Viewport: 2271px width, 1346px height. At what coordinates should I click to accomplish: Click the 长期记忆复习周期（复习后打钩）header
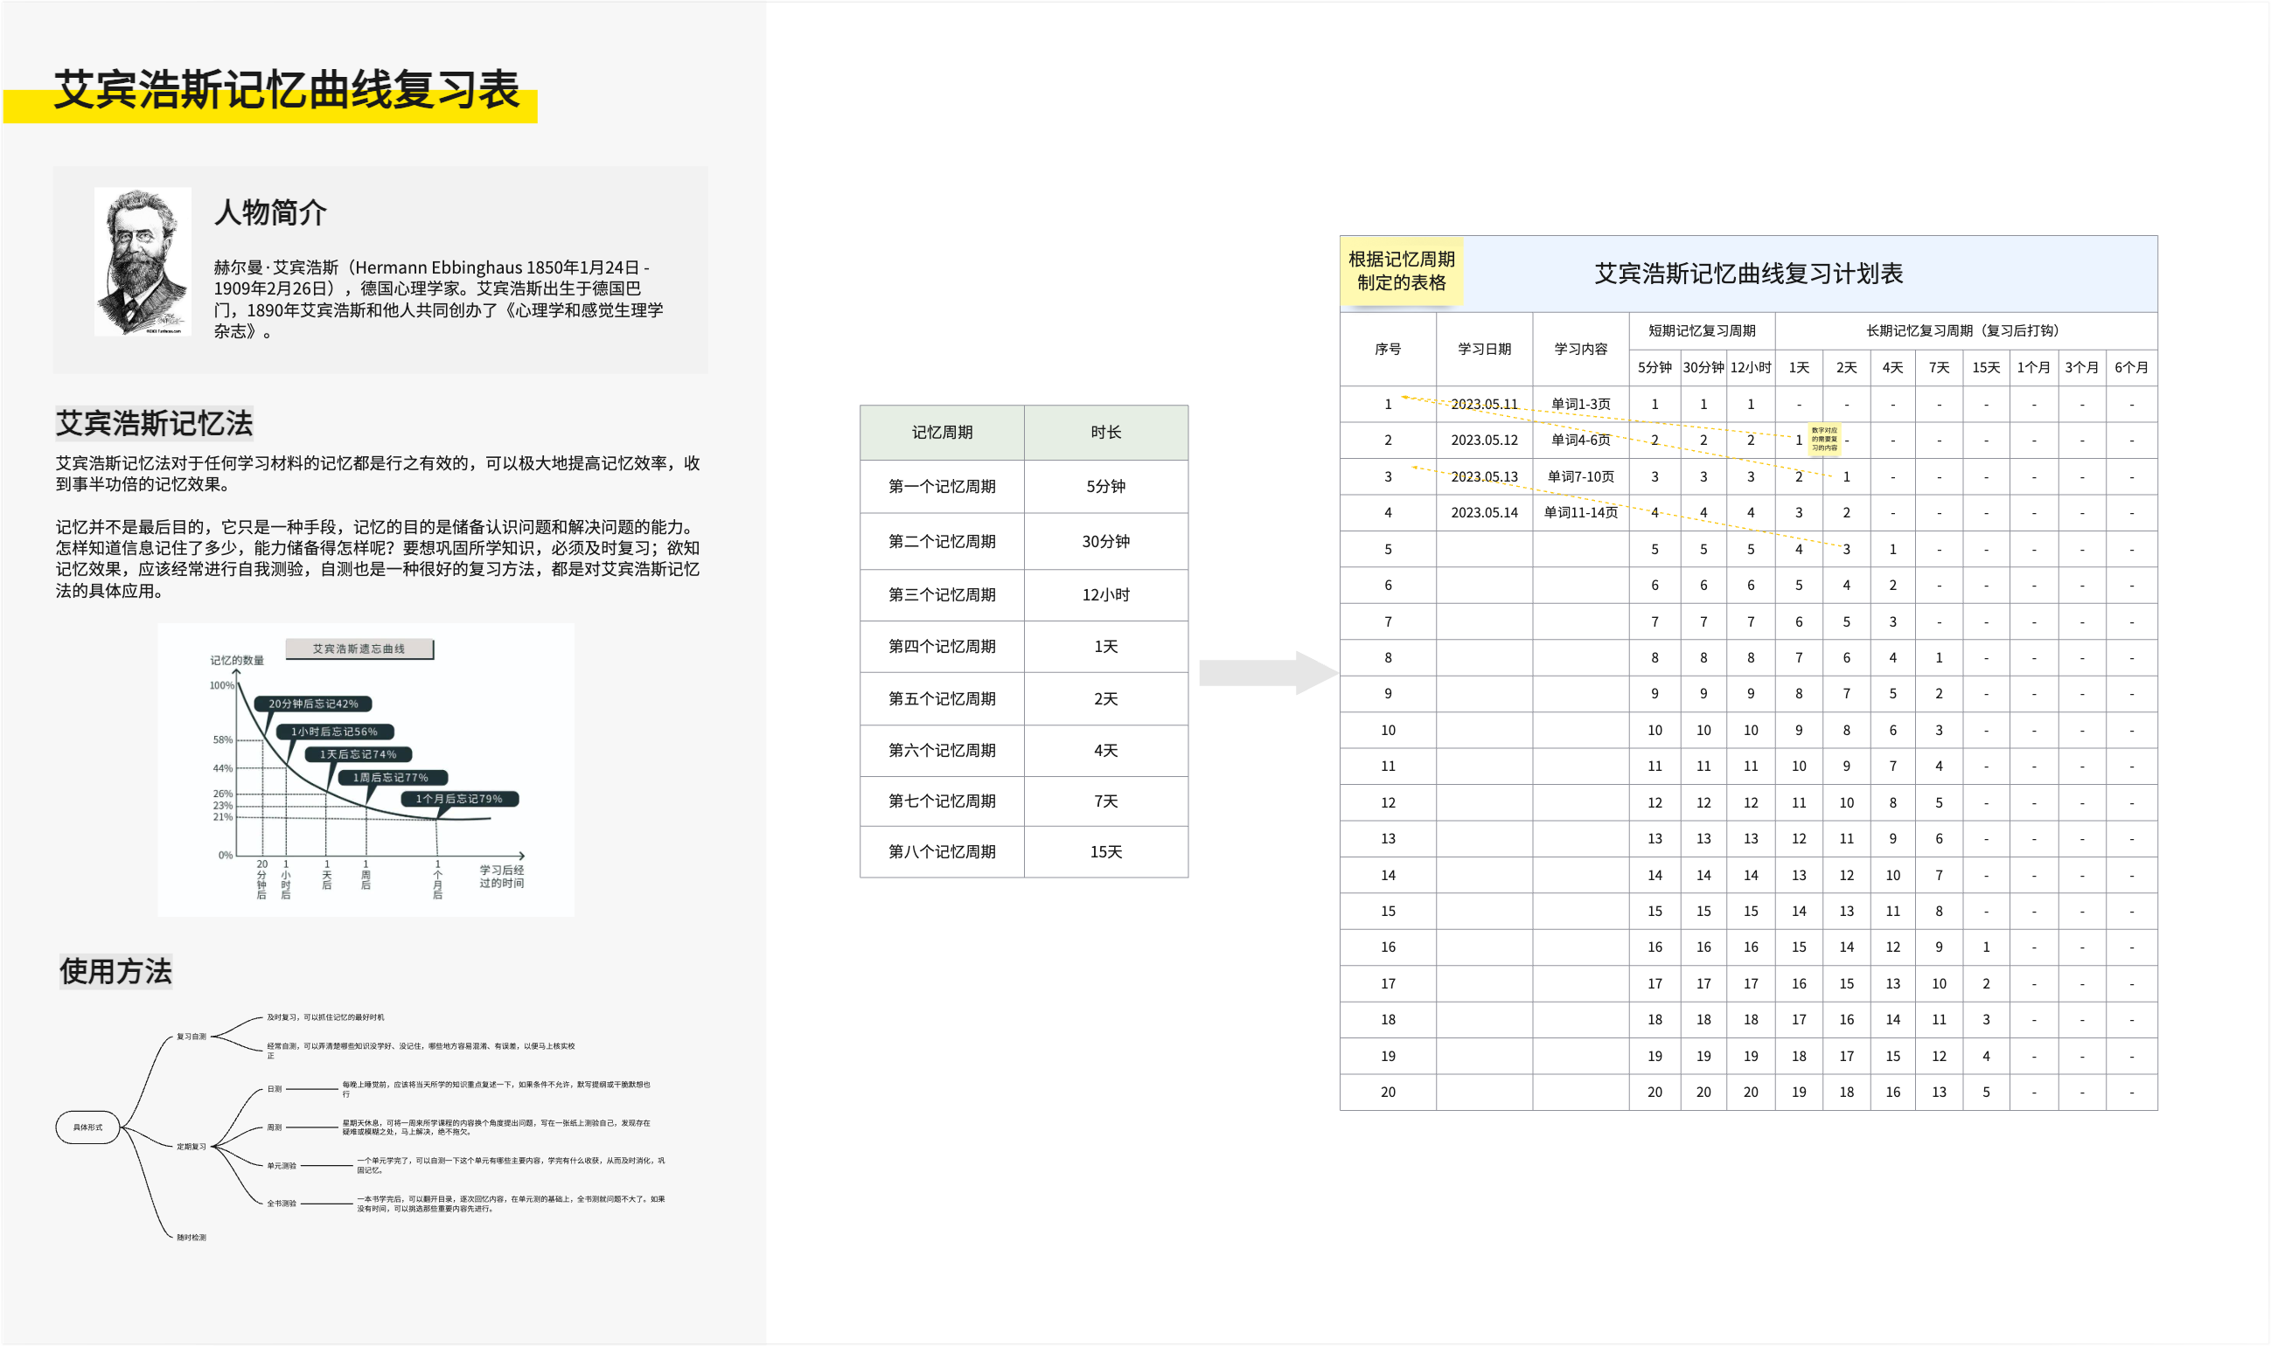[x=1966, y=331]
